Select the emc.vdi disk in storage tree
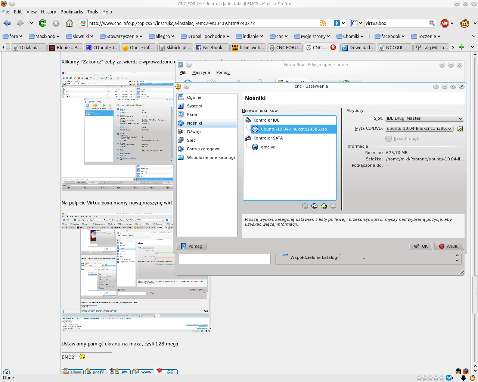The height and width of the screenshot is (382, 478). [290, 147]
